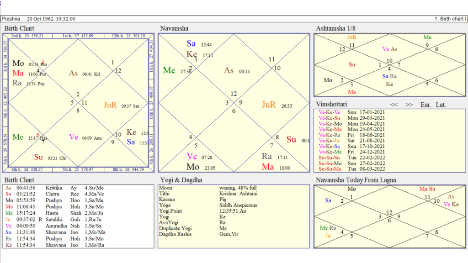Click 'JuR 09:37 Sat' in the Birth Chart diagram
This screenshot has height=263, width=468.
click(122, 105)
